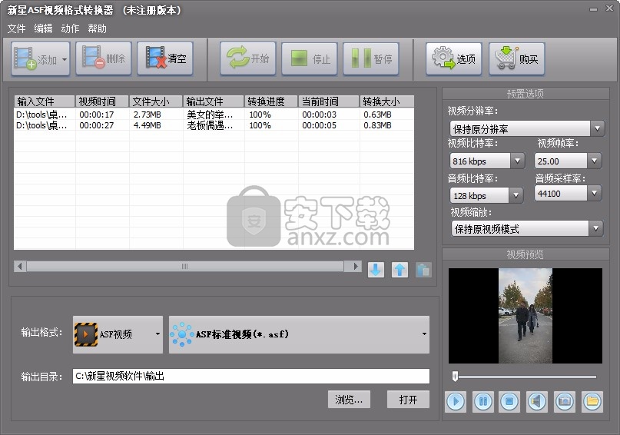Move item down with blue down arrow icon
The image size is (620, 435).
tap(376, 270)
